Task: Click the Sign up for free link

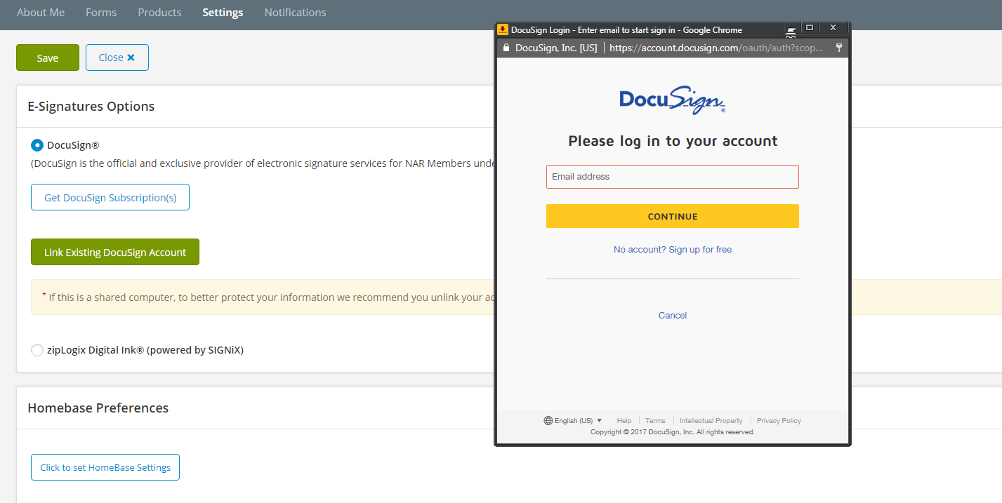Action: click(672, 249)
